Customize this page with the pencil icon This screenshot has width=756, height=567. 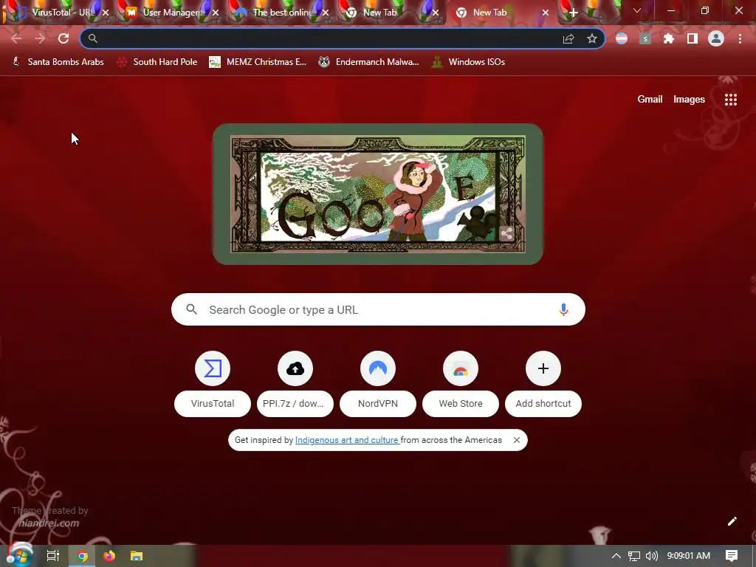[x=732, y=521]
